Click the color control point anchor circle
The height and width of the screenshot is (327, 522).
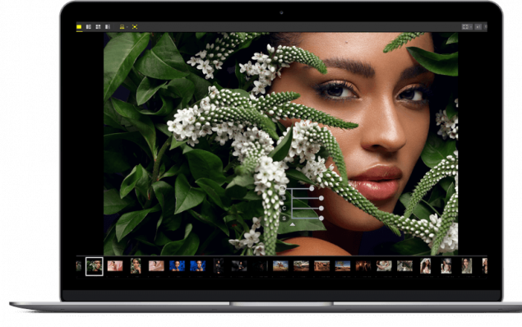coord(282,189)
